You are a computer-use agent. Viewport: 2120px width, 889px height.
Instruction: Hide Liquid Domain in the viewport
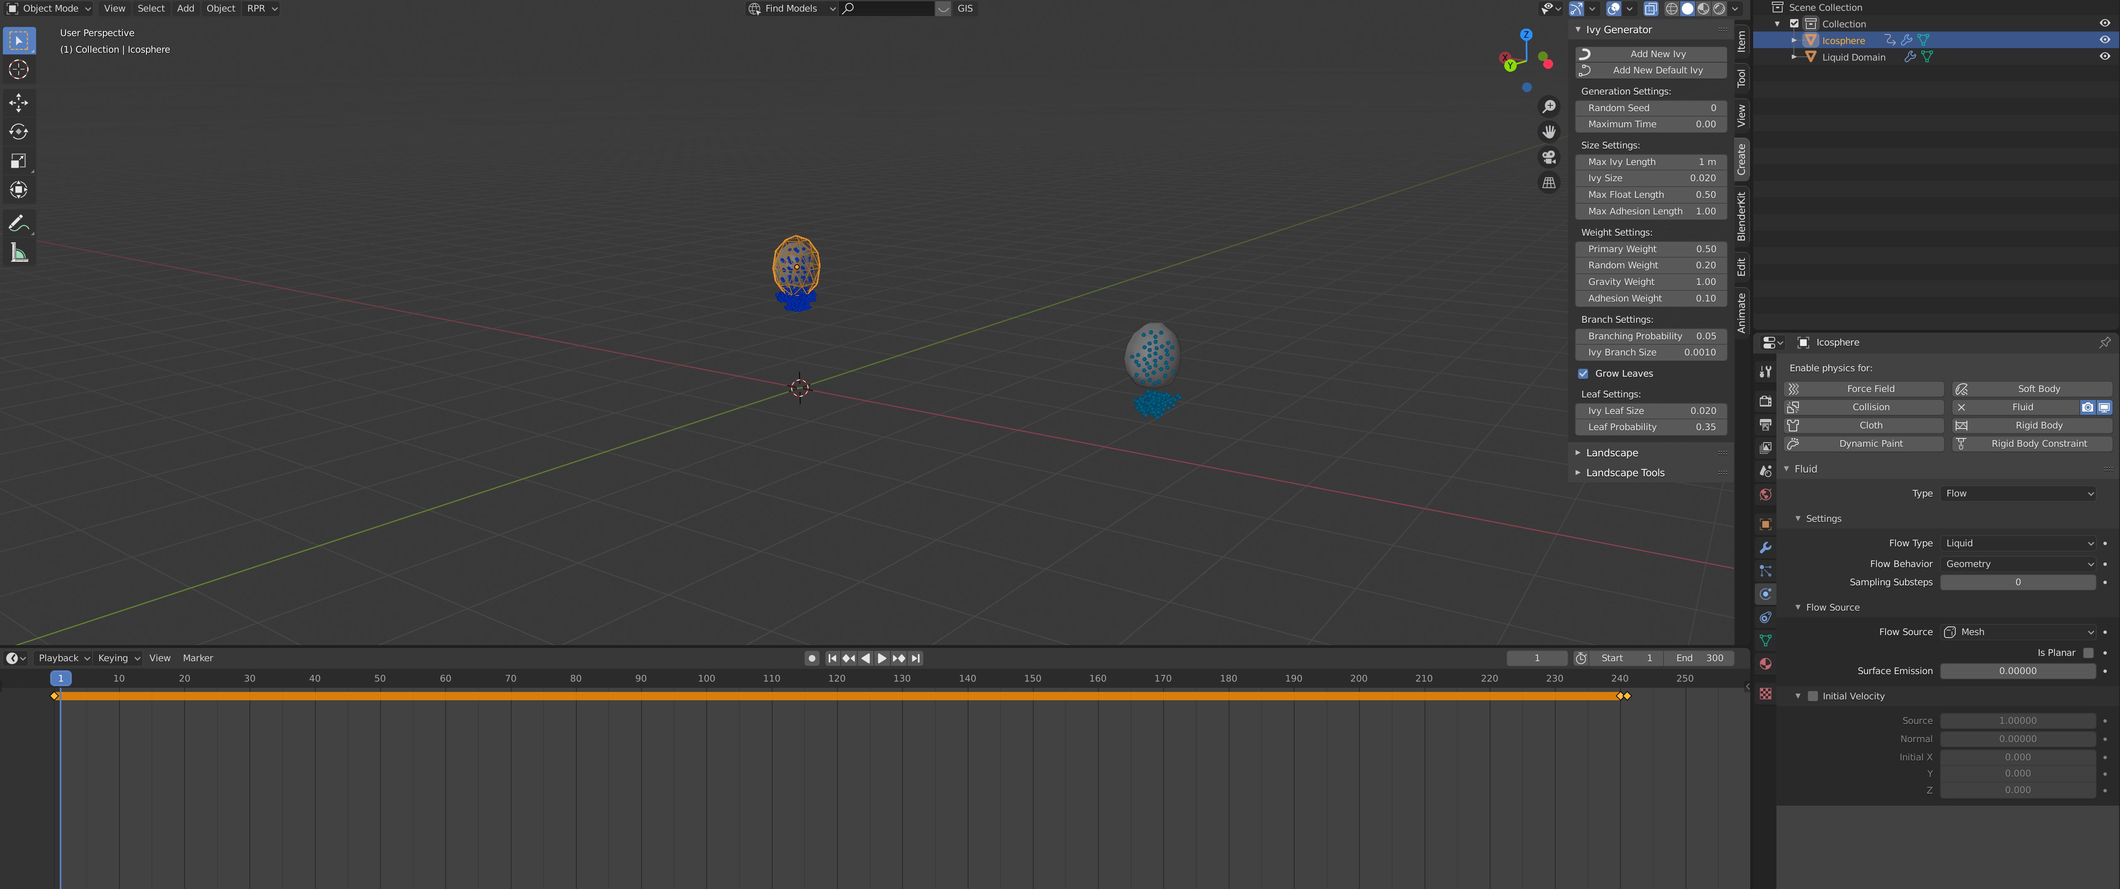(2104, 57)
